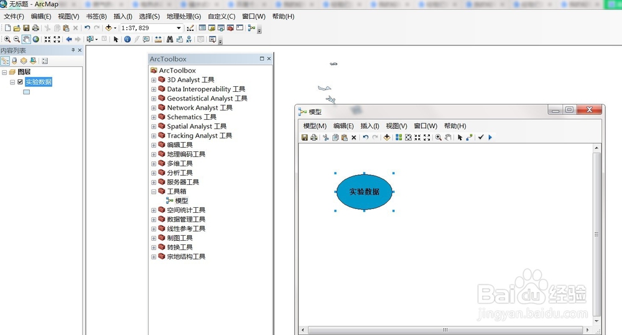Close the ArcToolbox panel
Screen dimensions: 622x335
tap(269, 58)
